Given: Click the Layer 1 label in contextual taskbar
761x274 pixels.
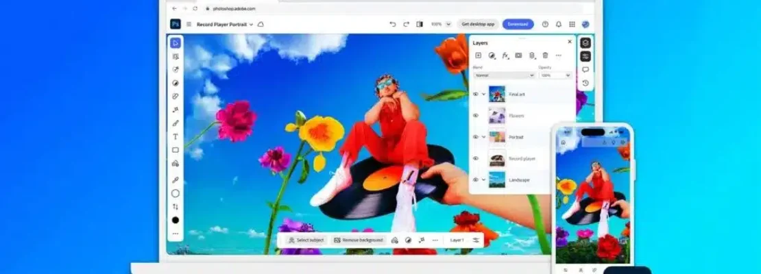Looking at the screenshot, I should [457, 240].
